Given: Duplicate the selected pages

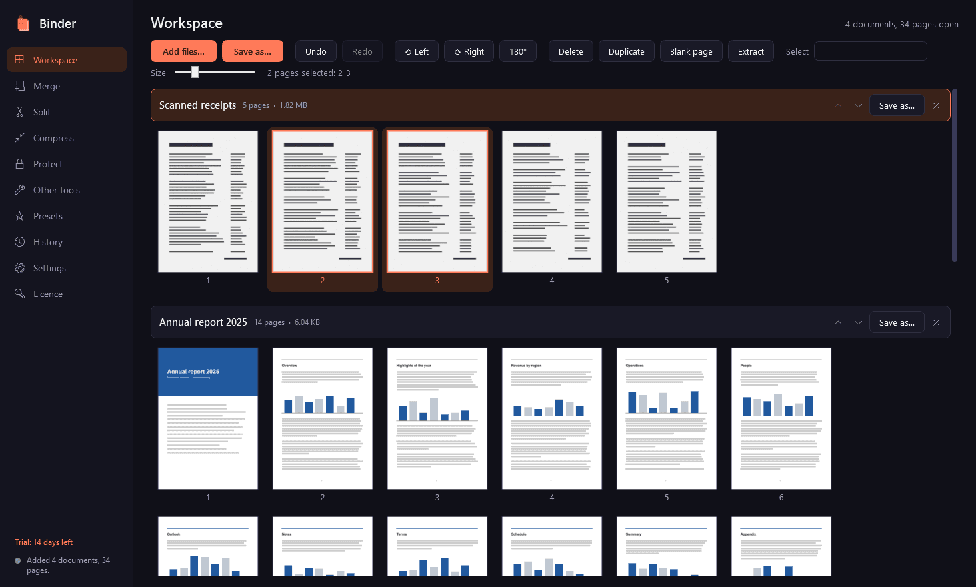Looking at the screenshot, I should pyautogui.click(x=627, y=51).
